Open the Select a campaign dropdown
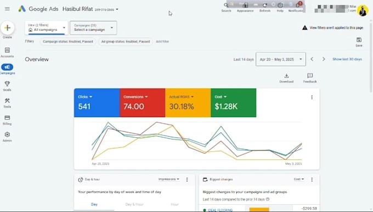The image size is (373, 212). 93,27
